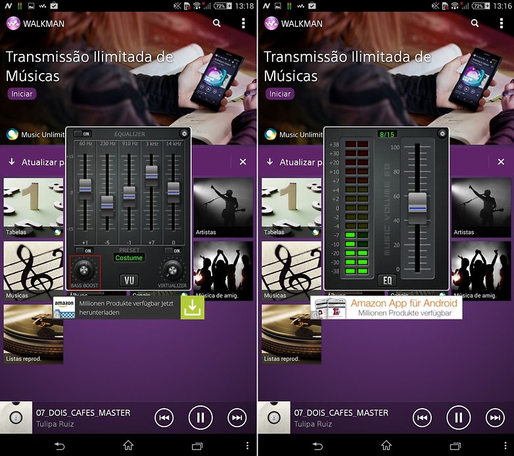Tap Android Recent apps on left screen
The image size is (514, 456).
tap(197, 446)
